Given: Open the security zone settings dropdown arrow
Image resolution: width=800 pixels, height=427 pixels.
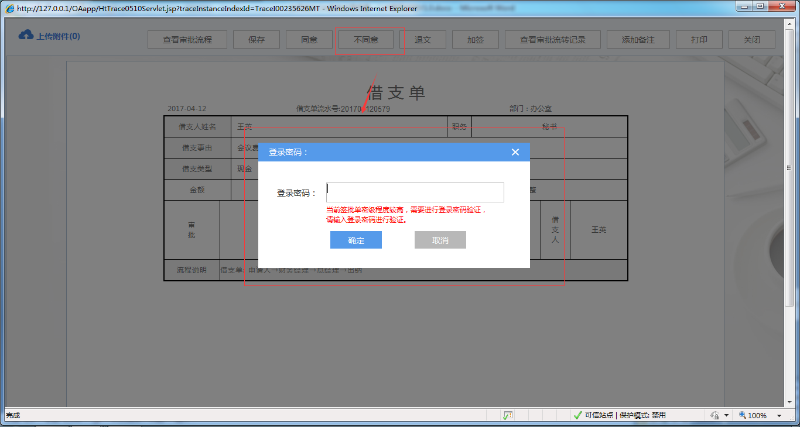Looking at the screenshot, I should 726,415.
